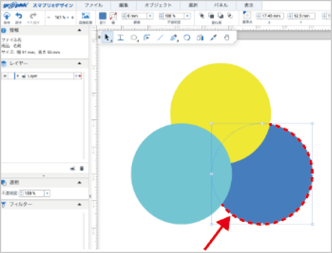Collapse the フィルター panel

click(x=80, y=204)
